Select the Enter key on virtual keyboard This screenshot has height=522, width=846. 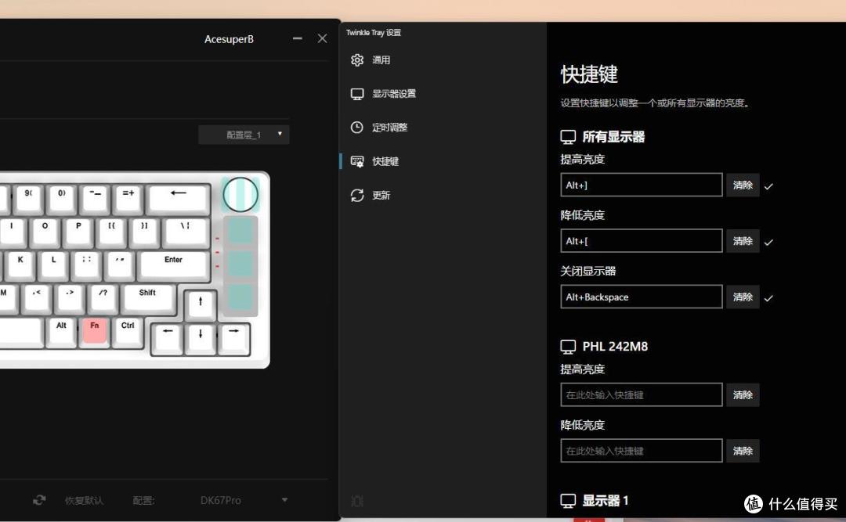(x=173, y=265)
